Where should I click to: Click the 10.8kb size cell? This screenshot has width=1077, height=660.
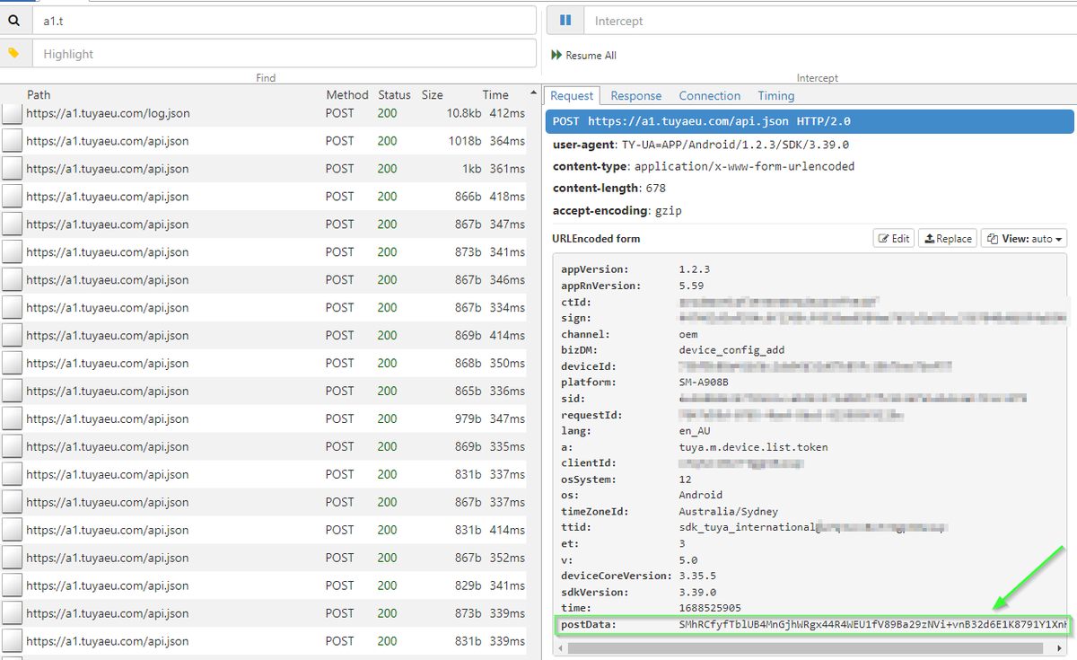465,113
